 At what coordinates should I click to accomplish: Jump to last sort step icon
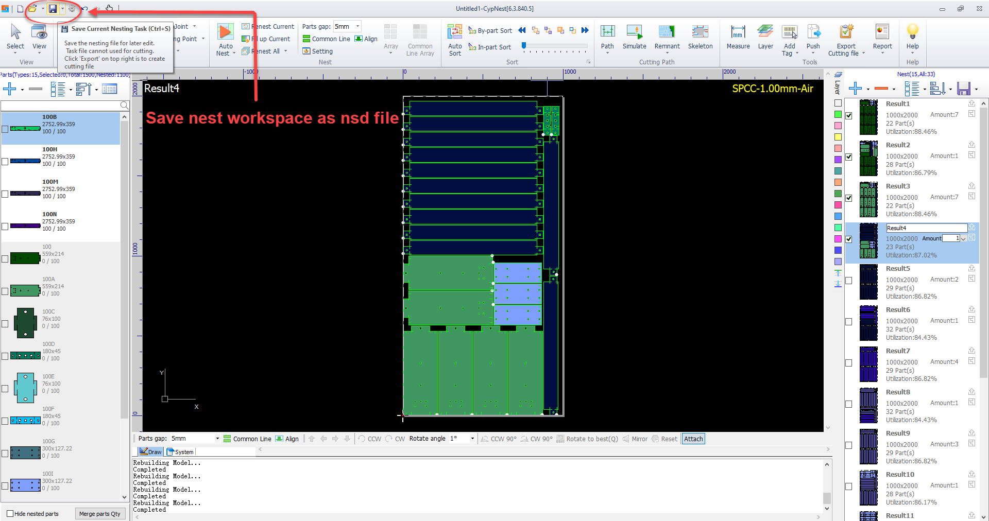(x=585, y=30)
